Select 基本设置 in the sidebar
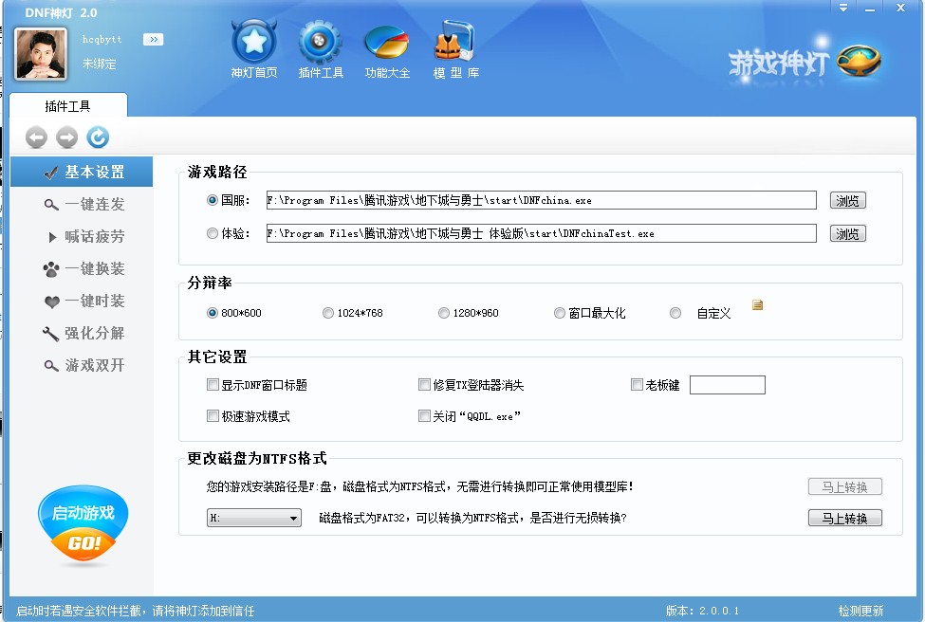925x622 pixels. coord(82,172)
